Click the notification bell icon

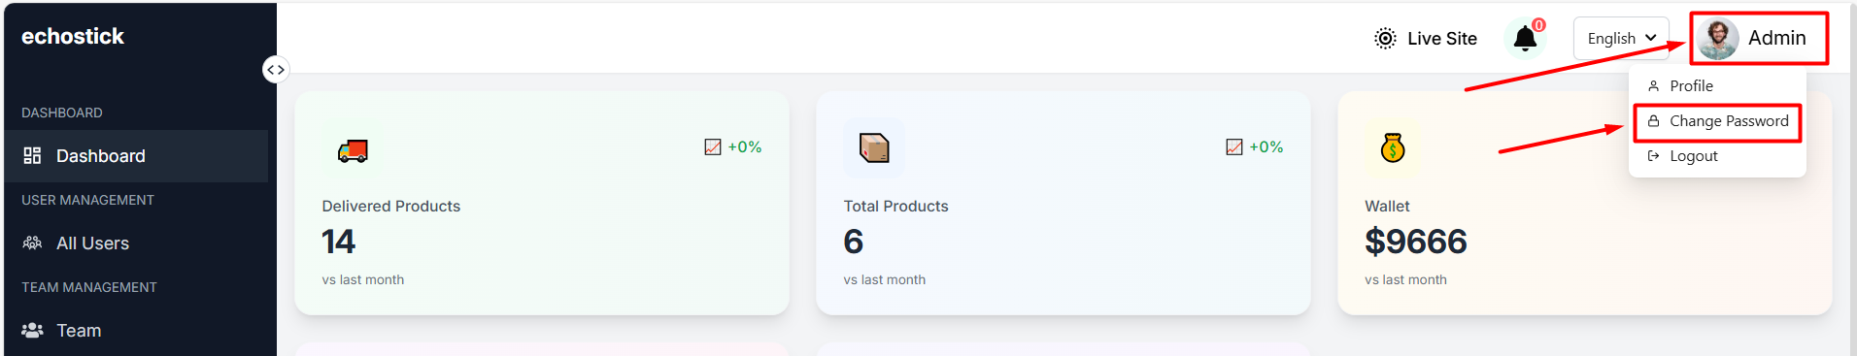[x=1525, y=39]
